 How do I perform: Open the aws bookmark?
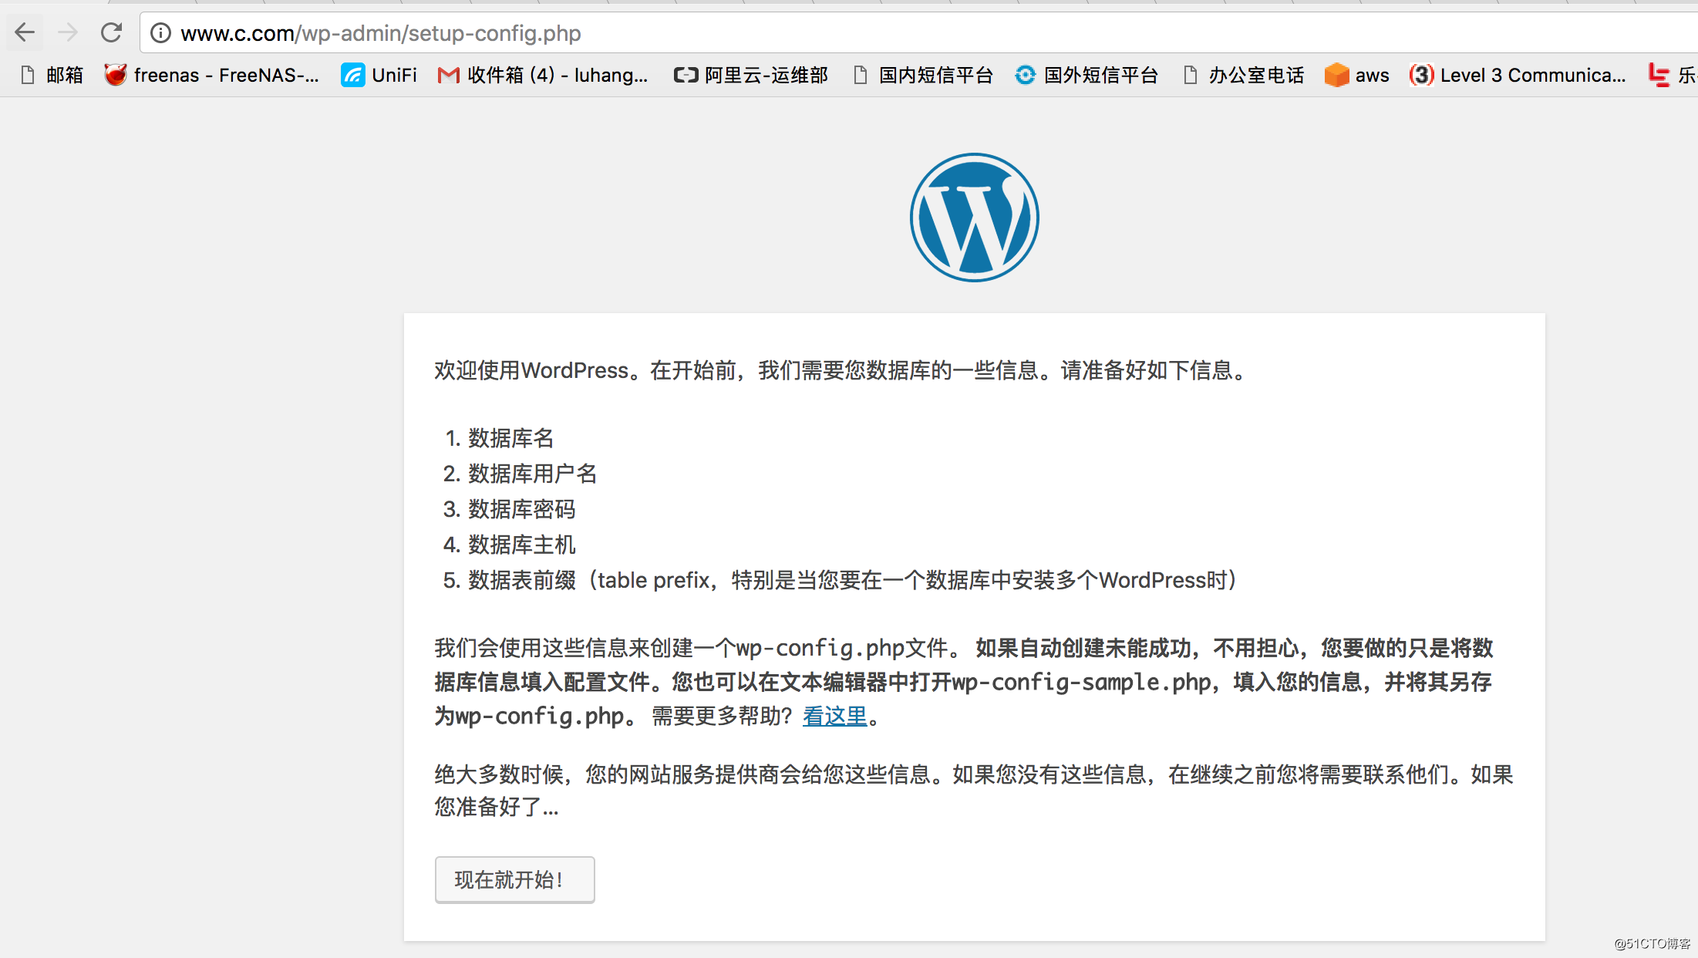1357,75
